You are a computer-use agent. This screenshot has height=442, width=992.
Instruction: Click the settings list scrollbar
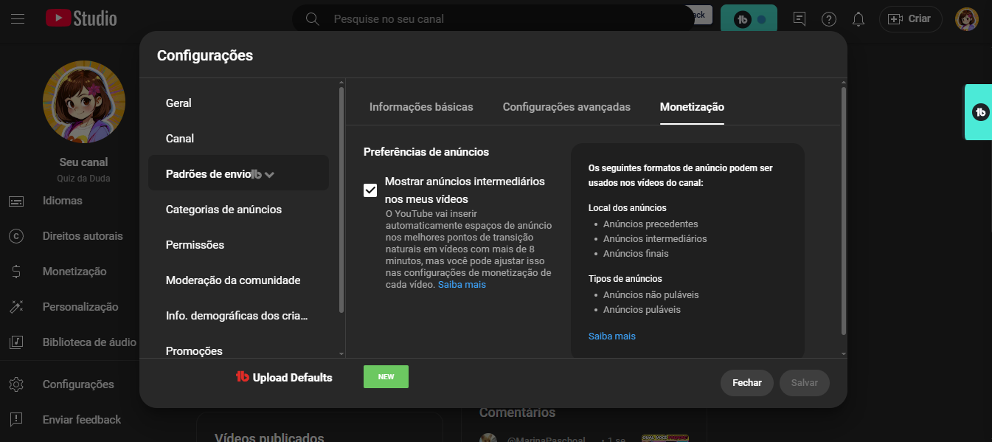(x=341, y=199)
